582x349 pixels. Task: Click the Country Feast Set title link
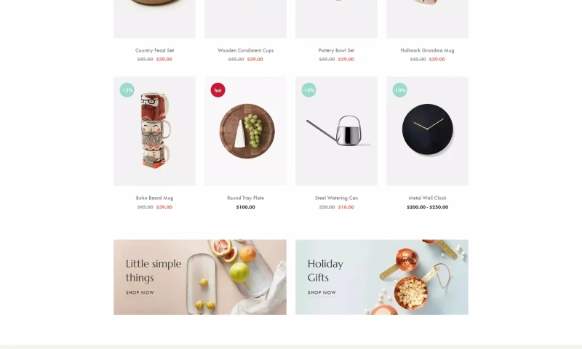tap(154, 50)
